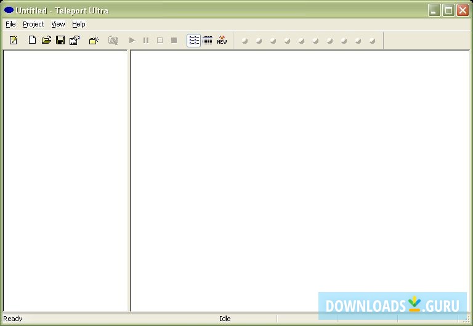The height and width of the screenshot is (326, 473).
Task: Start the project with Play button
Action: click(x=132, y=40)
